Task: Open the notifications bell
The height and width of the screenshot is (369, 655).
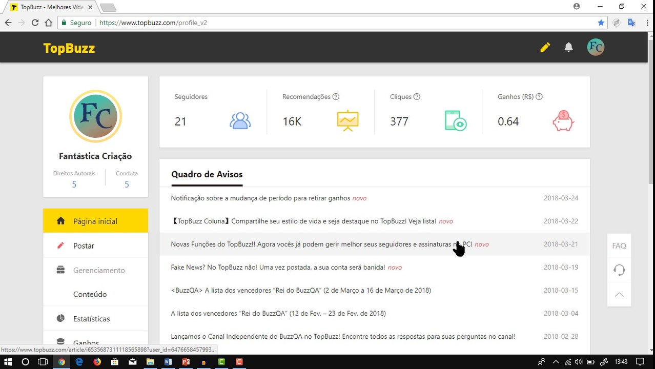Action: tap(568, 47)
